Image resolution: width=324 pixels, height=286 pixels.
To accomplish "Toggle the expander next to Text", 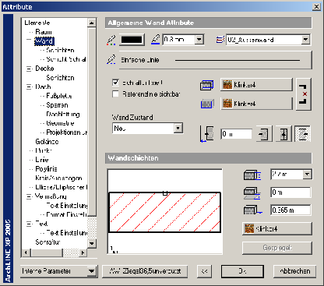I will [x=29, y=224].
